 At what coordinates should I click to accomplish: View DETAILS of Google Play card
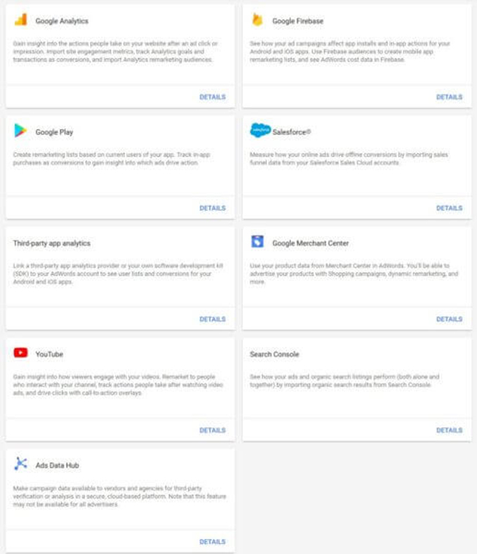click(x=213, y=208)
